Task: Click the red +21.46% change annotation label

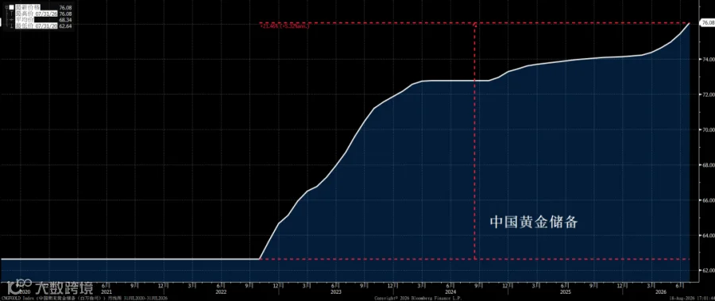Action: click(x=284, y=26)
